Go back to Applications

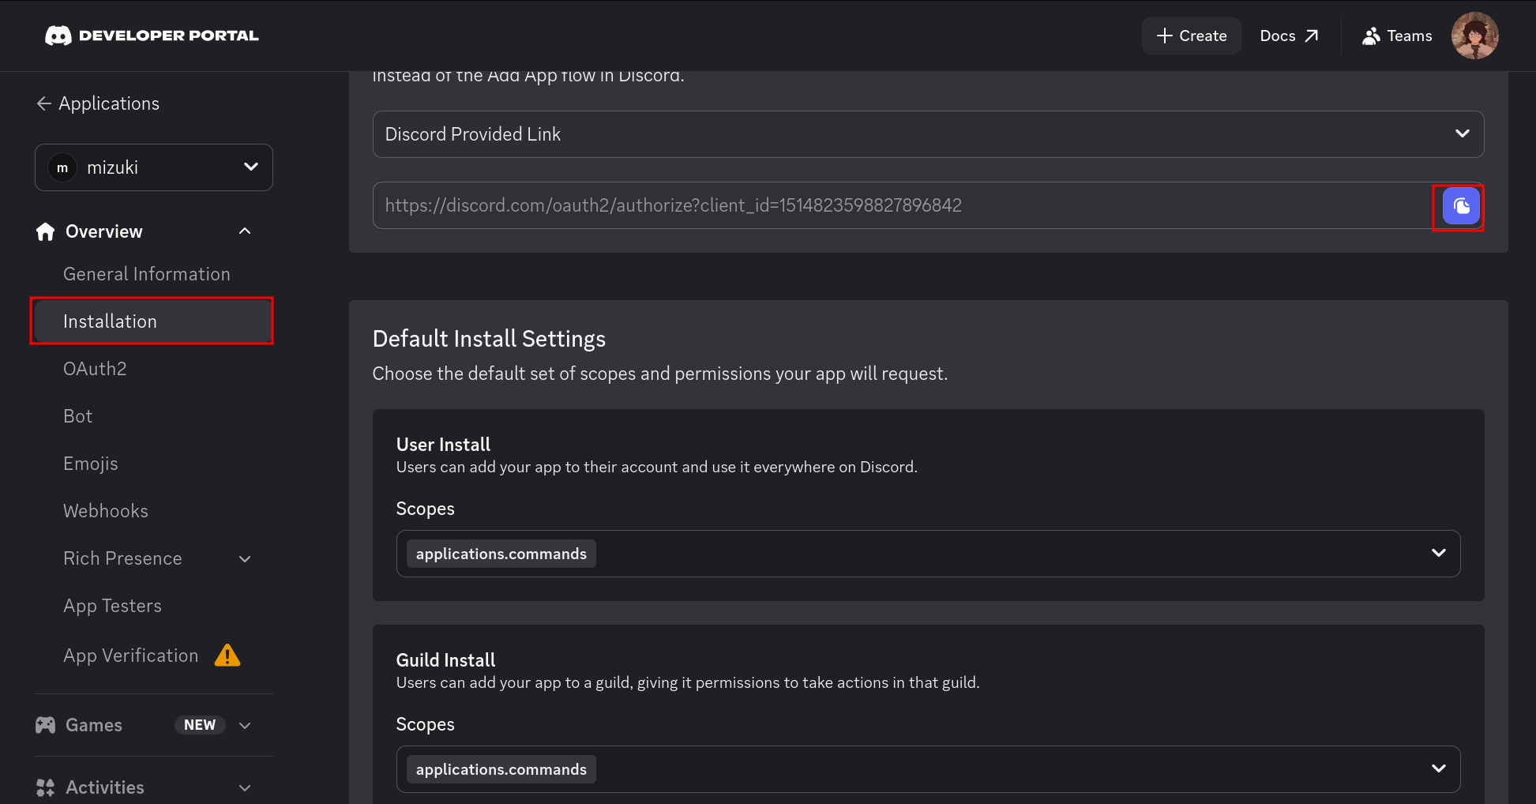click(98, 103)
